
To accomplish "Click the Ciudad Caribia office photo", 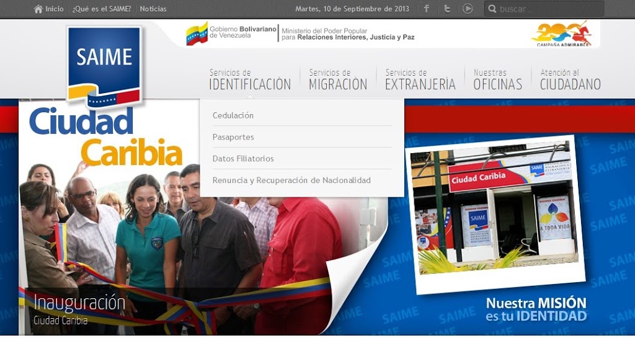I will (x=495, y=214).
